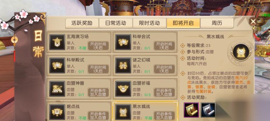This screenshot has height=121, width=270.
Task: Switch to the 活跃奖励 tab
Action: (82, 23)
